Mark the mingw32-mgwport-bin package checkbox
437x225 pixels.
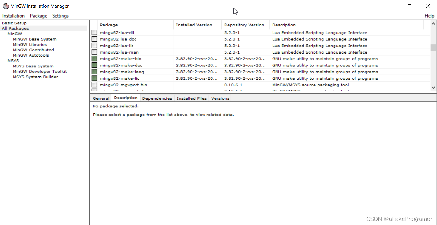pos(94,85)
